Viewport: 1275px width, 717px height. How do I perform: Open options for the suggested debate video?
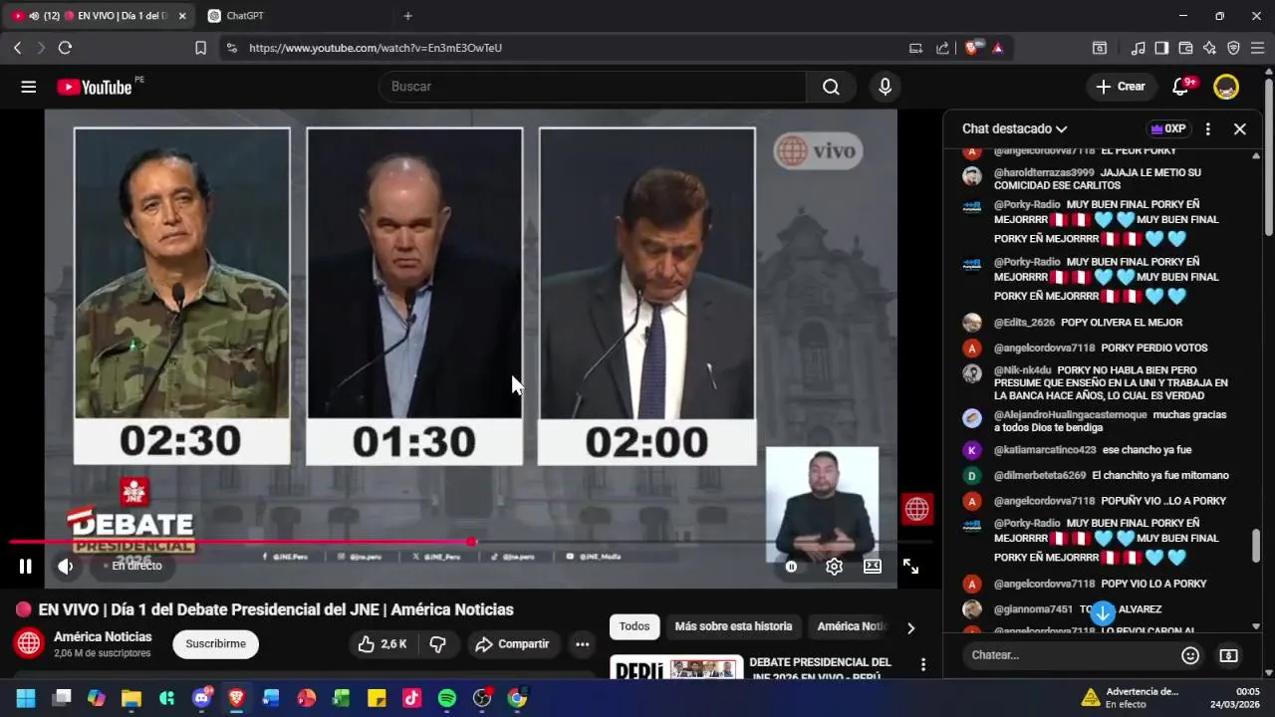pos(923,664)
